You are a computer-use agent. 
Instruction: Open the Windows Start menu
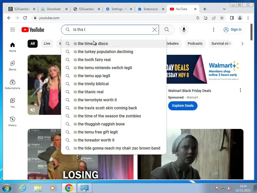7,188
